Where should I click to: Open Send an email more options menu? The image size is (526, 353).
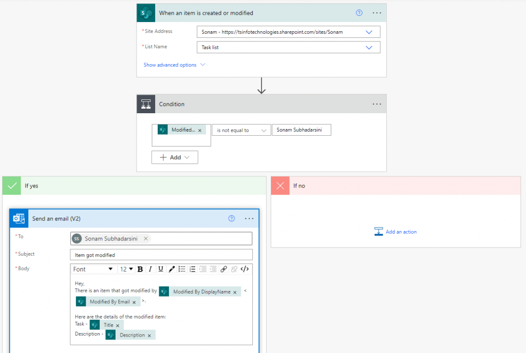249,218
